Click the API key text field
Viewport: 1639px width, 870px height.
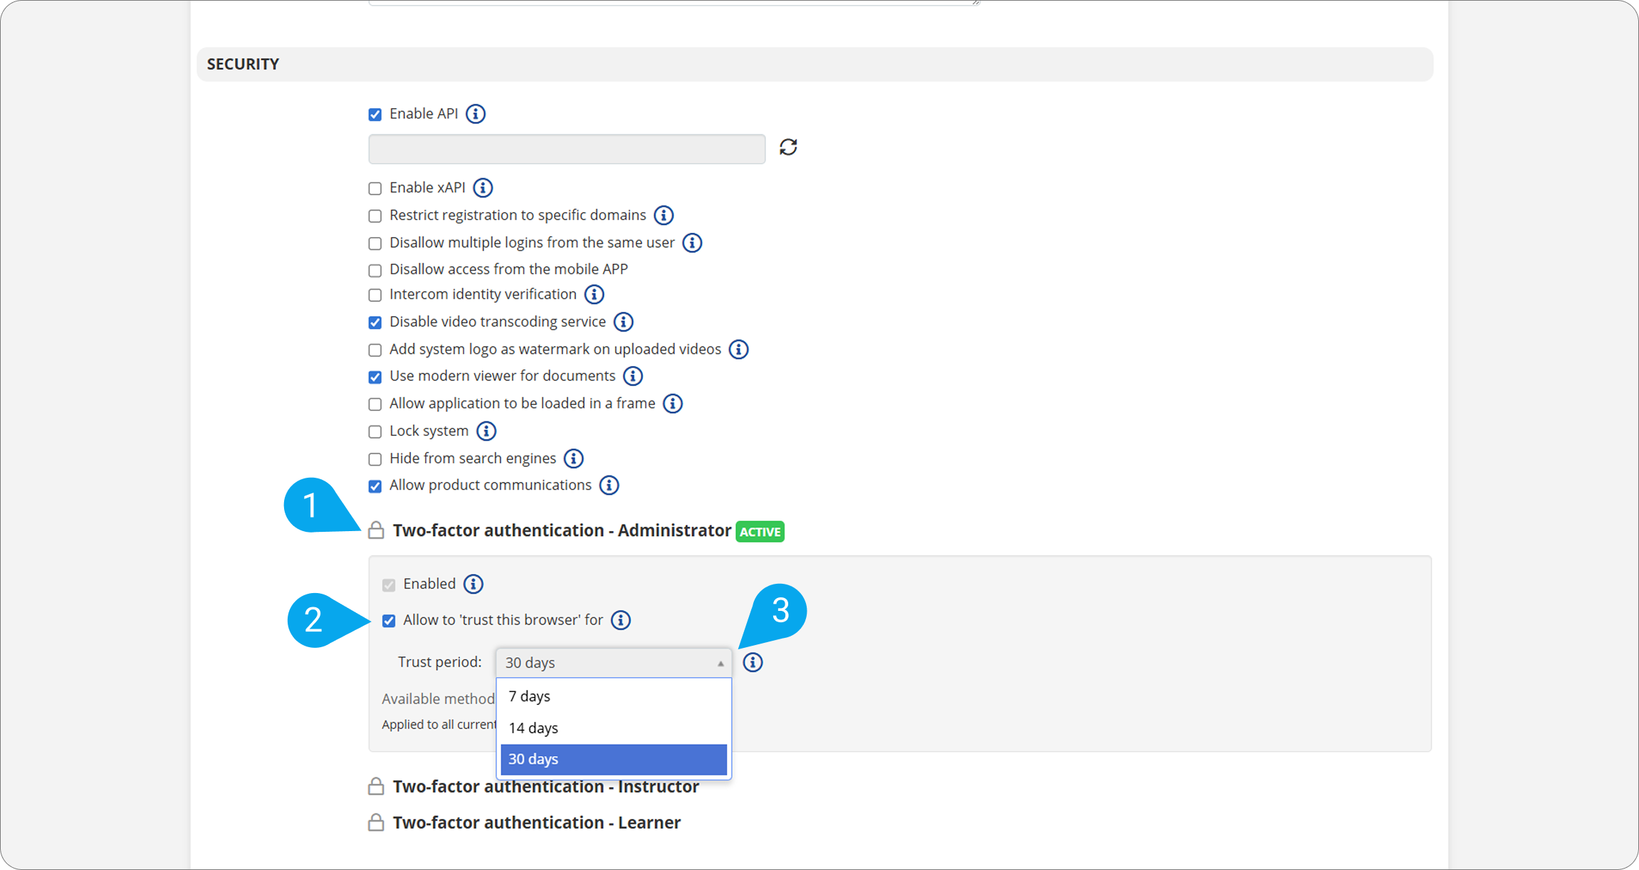point(567,150)
